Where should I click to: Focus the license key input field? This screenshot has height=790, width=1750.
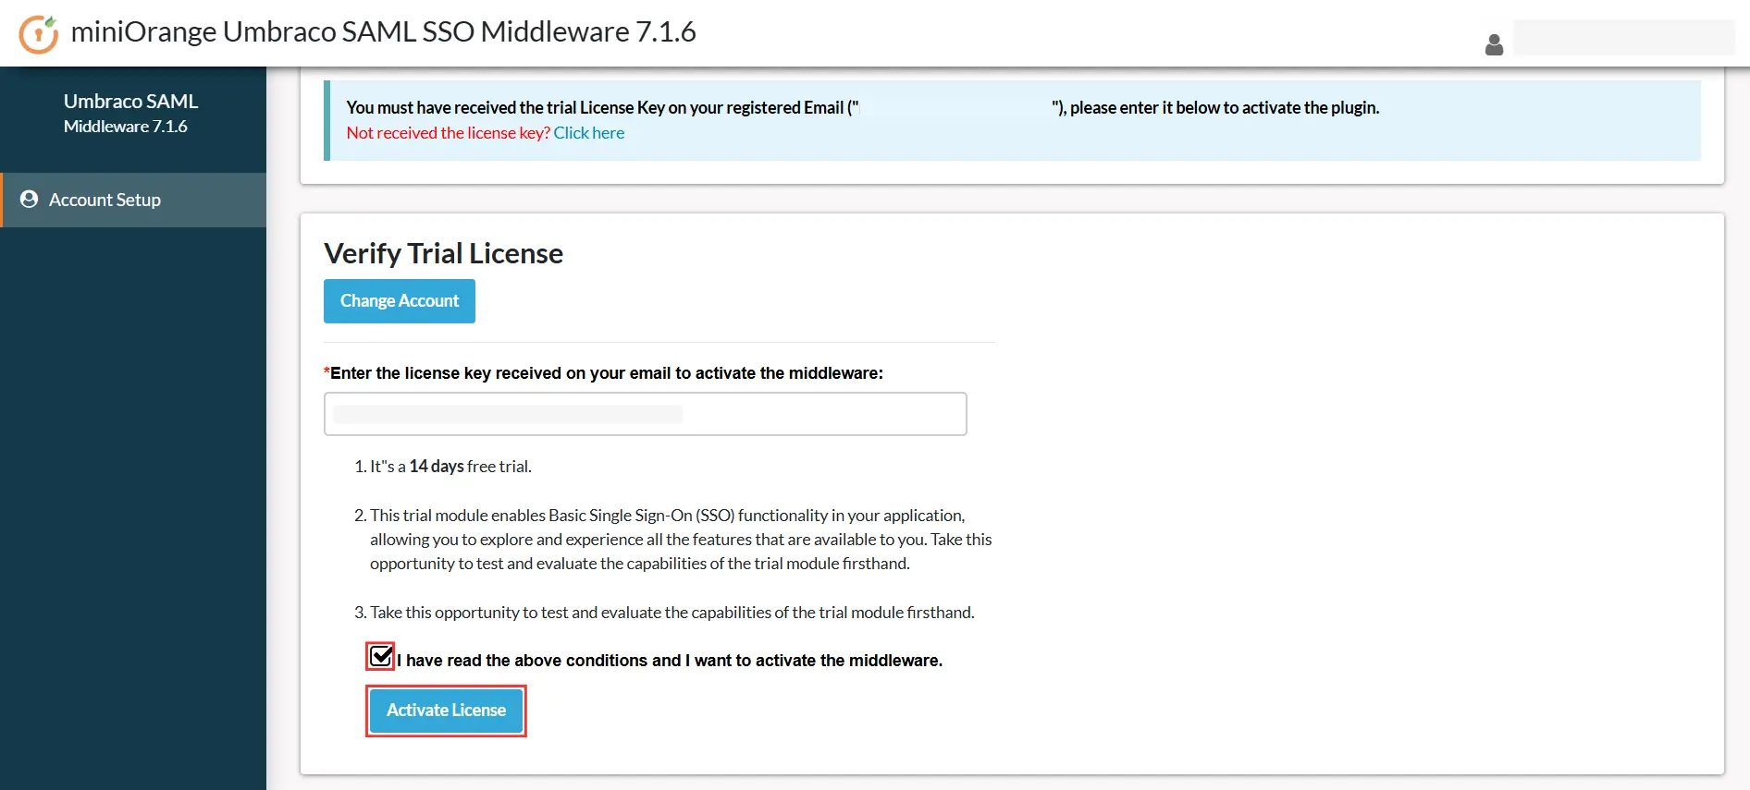(646, 414)
